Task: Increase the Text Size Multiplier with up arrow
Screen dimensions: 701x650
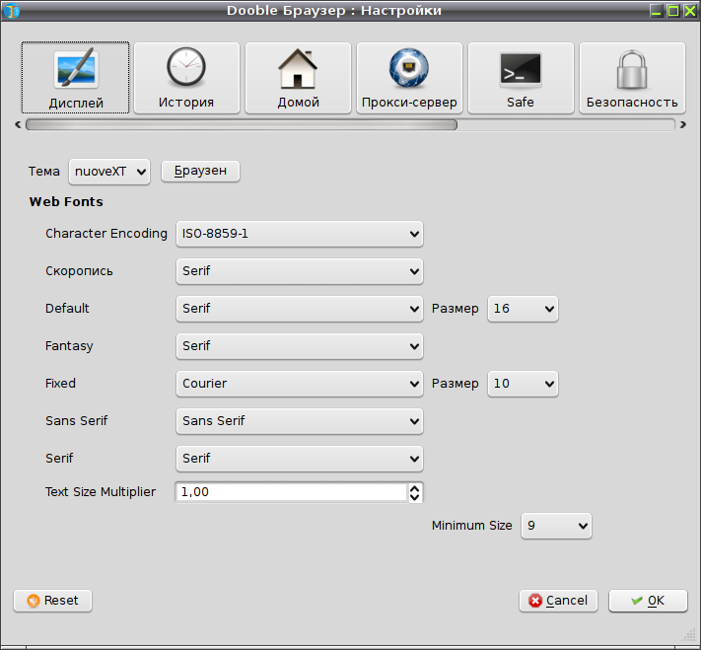Action: click(415, 488)
